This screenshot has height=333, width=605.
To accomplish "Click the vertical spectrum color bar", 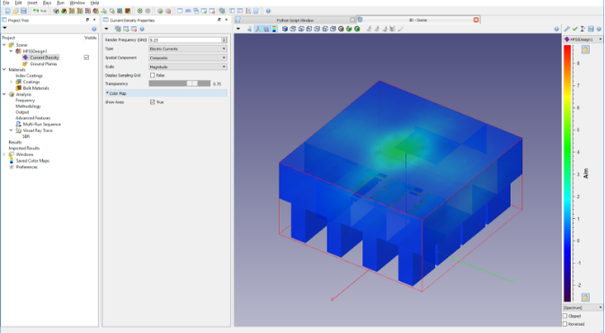I will pyautogui.click(x=567, y=173).
